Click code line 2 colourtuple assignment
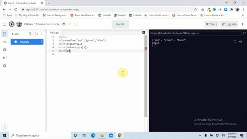The image size is (247, 139). pos(82,41)
